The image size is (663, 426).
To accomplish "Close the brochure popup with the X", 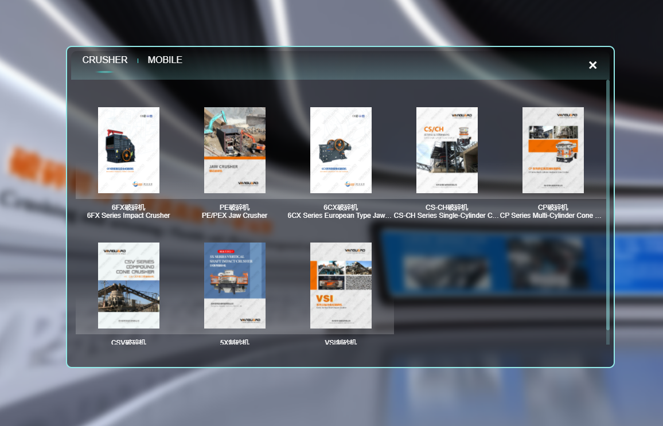I will click(593, 65).
